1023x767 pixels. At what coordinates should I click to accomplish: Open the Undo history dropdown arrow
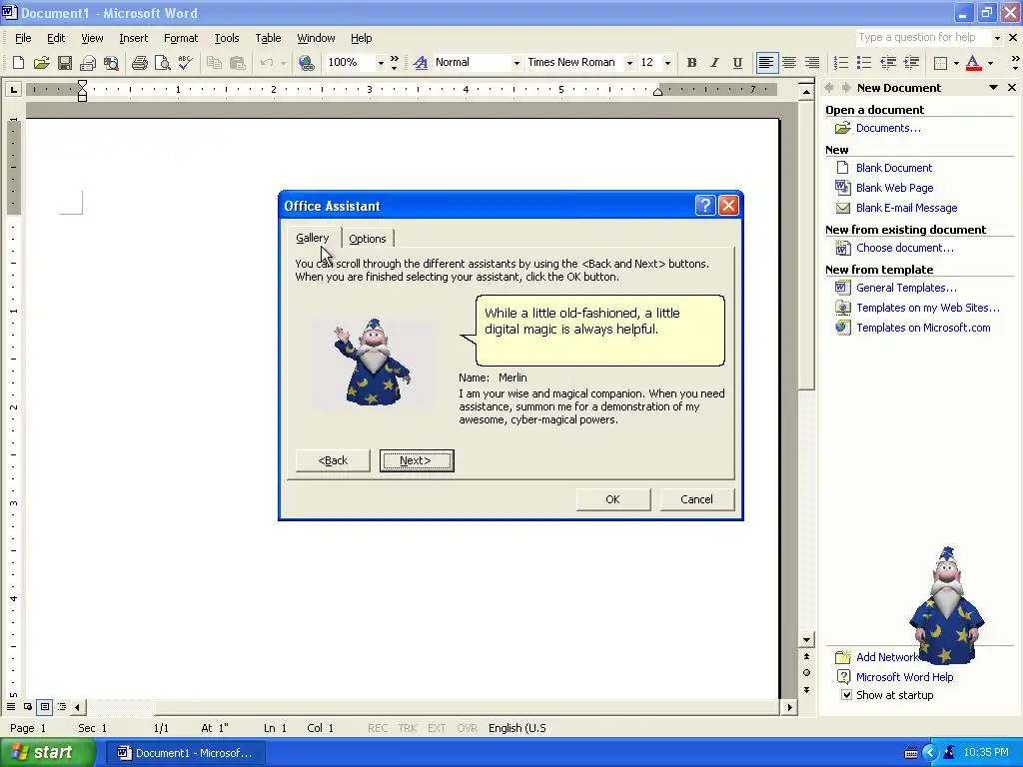pos(283,63)
